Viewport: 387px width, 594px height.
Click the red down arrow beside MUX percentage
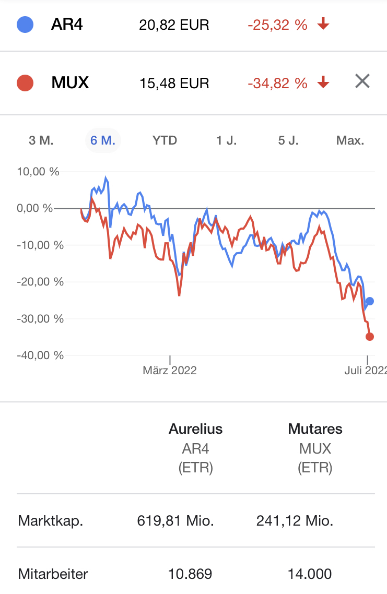(x=323, y=82)
